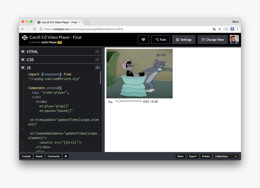The image size is (260, 188).
Task: Click the CodePen logo in header
Action: [x=25, y=37]
